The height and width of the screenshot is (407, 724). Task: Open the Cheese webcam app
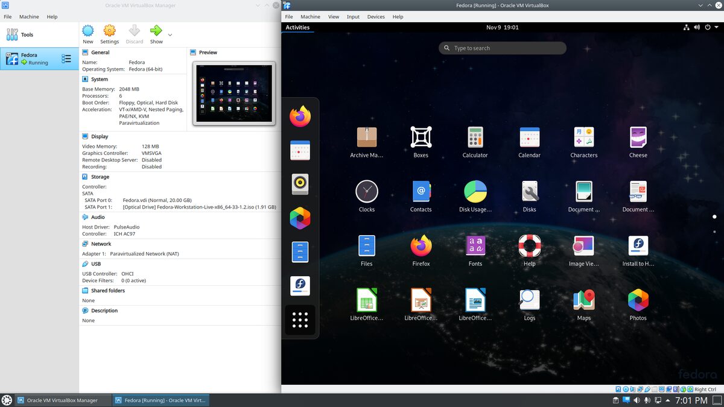(638, 137)
